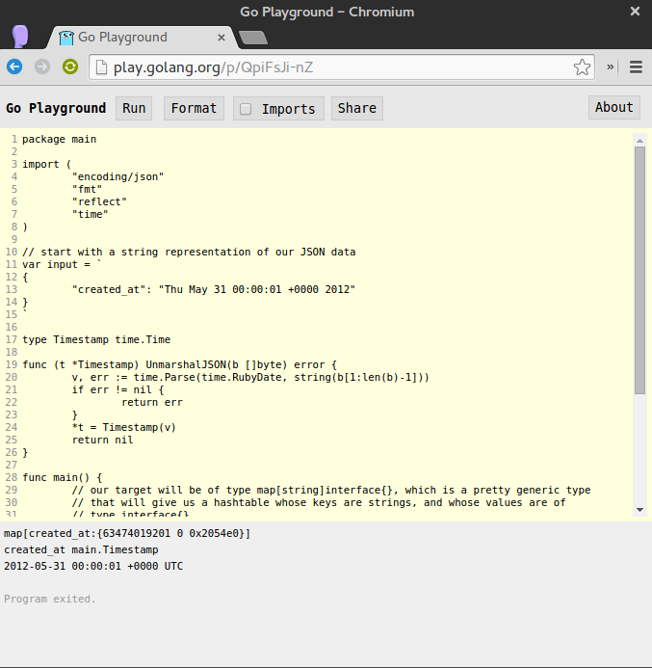Click the Go Playground heading
The height and width of the screenshot is (668, 652).
click(x=56, y=108)
